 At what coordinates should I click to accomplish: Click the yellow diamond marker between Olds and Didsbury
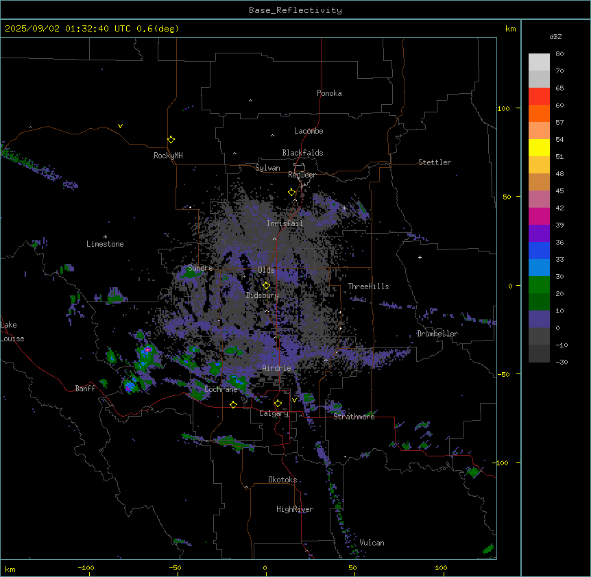click(x=266, y=285)
